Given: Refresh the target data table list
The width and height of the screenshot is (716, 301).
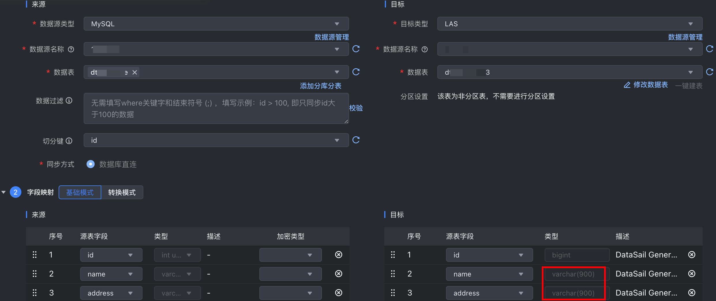Looking at the screenshot, I should click(x=710, y=72).
